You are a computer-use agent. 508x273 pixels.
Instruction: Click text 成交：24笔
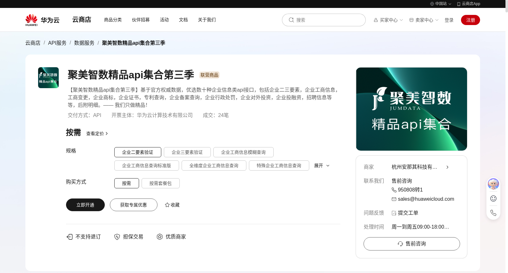pos(216,115)
